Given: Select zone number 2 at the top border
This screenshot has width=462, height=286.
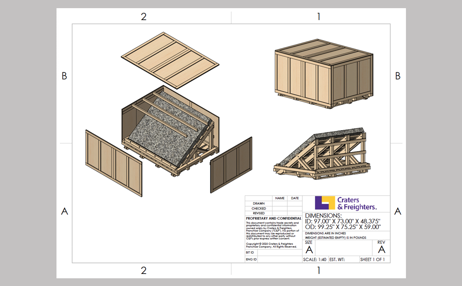Looking at the screenshot, I should click(143, 17).
